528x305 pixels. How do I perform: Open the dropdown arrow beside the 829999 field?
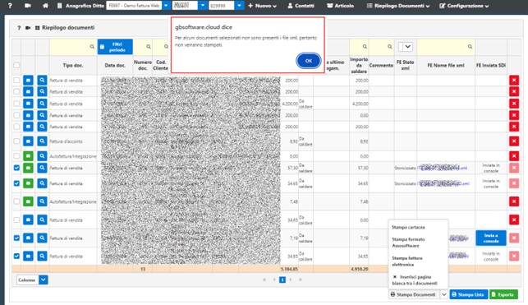[239, 6]
